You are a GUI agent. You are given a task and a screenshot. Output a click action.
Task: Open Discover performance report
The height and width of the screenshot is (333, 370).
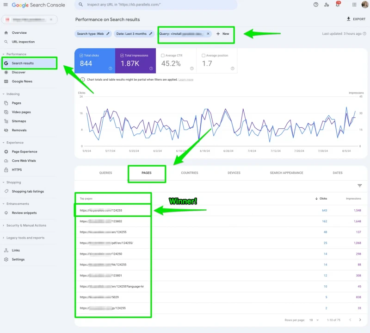coord(18,72)
